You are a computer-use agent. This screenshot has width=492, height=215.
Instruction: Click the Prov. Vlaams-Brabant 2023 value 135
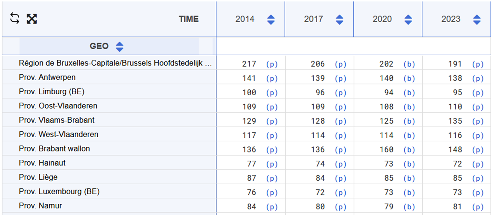(x=455, y=121)
